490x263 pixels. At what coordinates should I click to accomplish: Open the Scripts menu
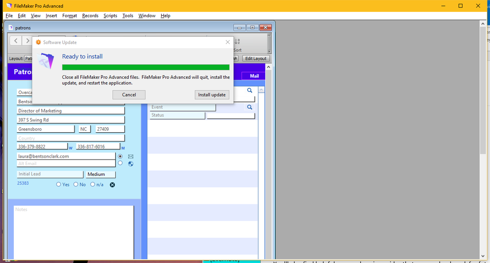[110, 16]
